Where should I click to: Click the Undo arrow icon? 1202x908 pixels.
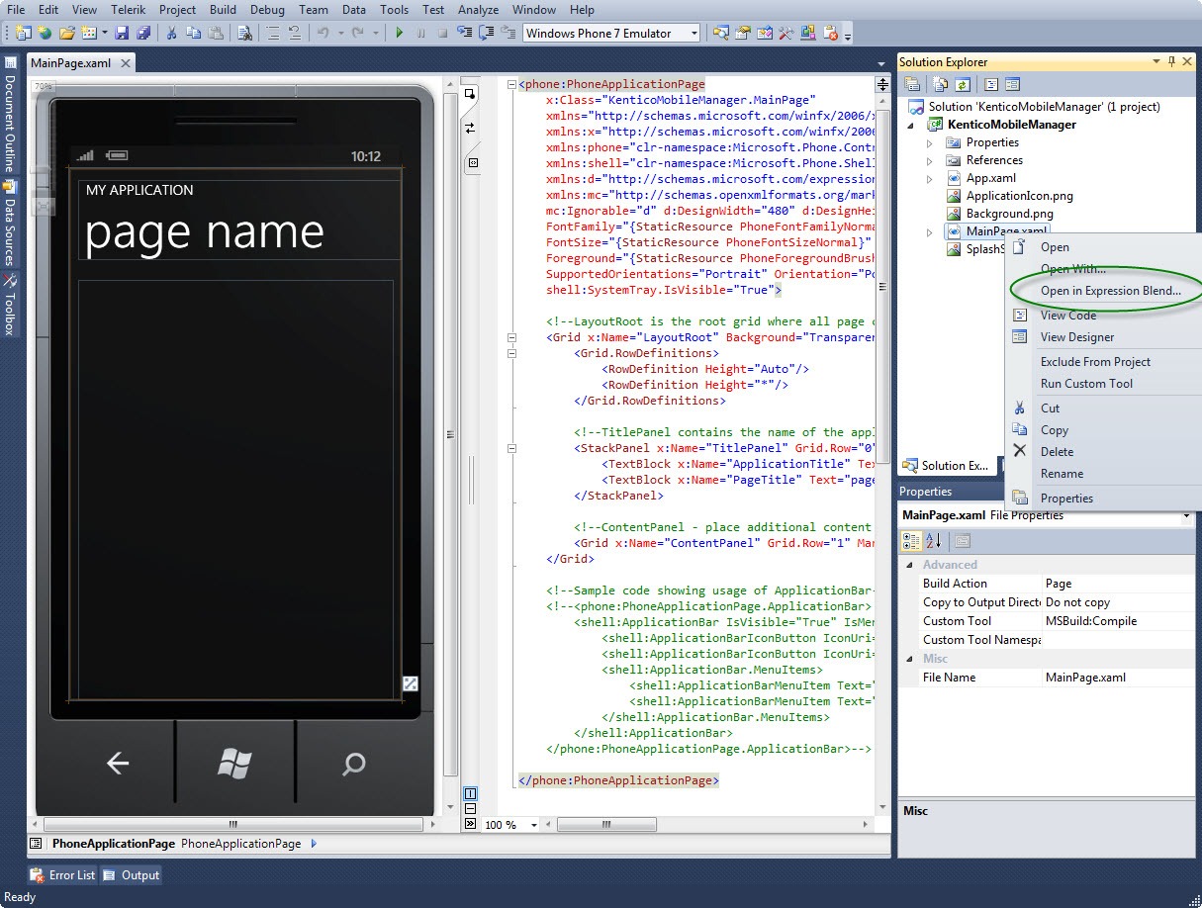point(323,33)
